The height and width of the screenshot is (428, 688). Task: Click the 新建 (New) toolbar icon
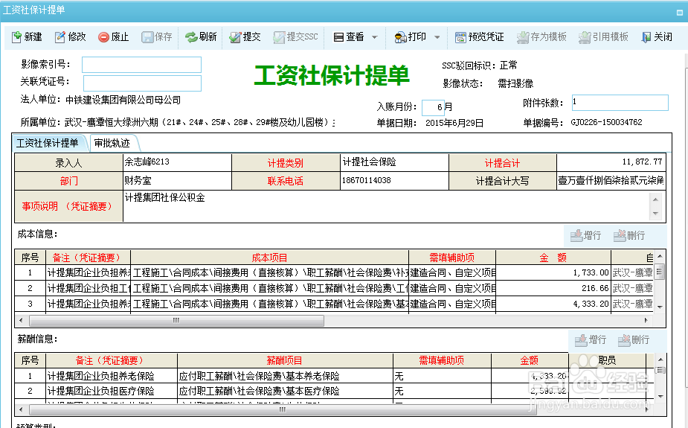point(16,37)
